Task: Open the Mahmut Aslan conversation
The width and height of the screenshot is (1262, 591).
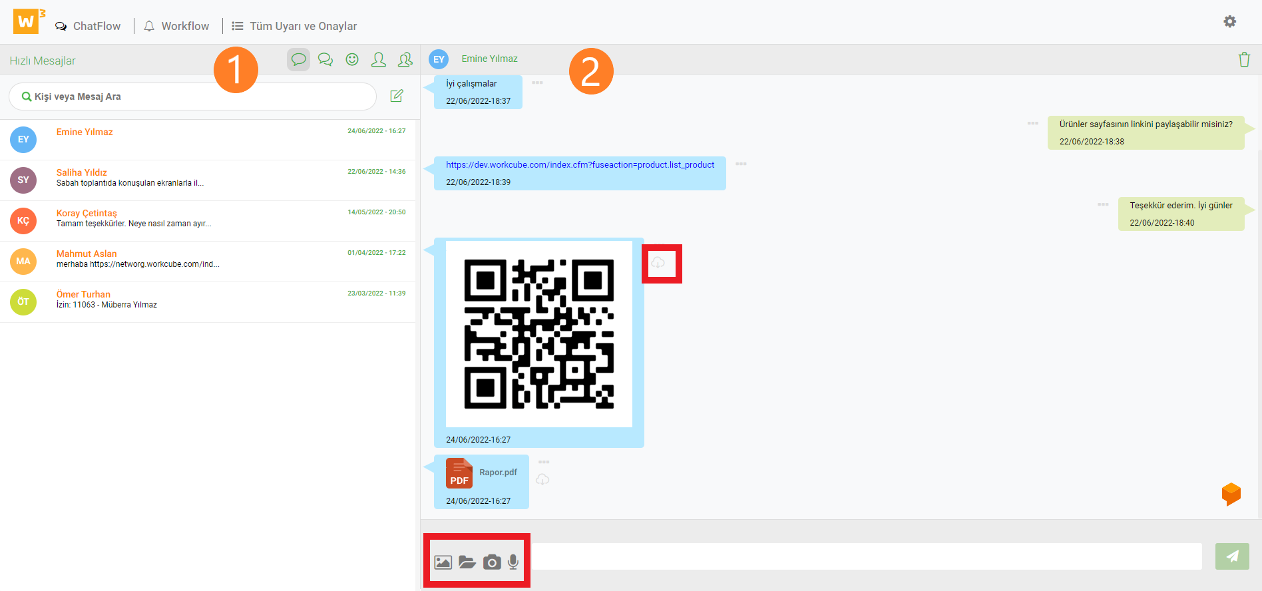Action: [208, 262]
